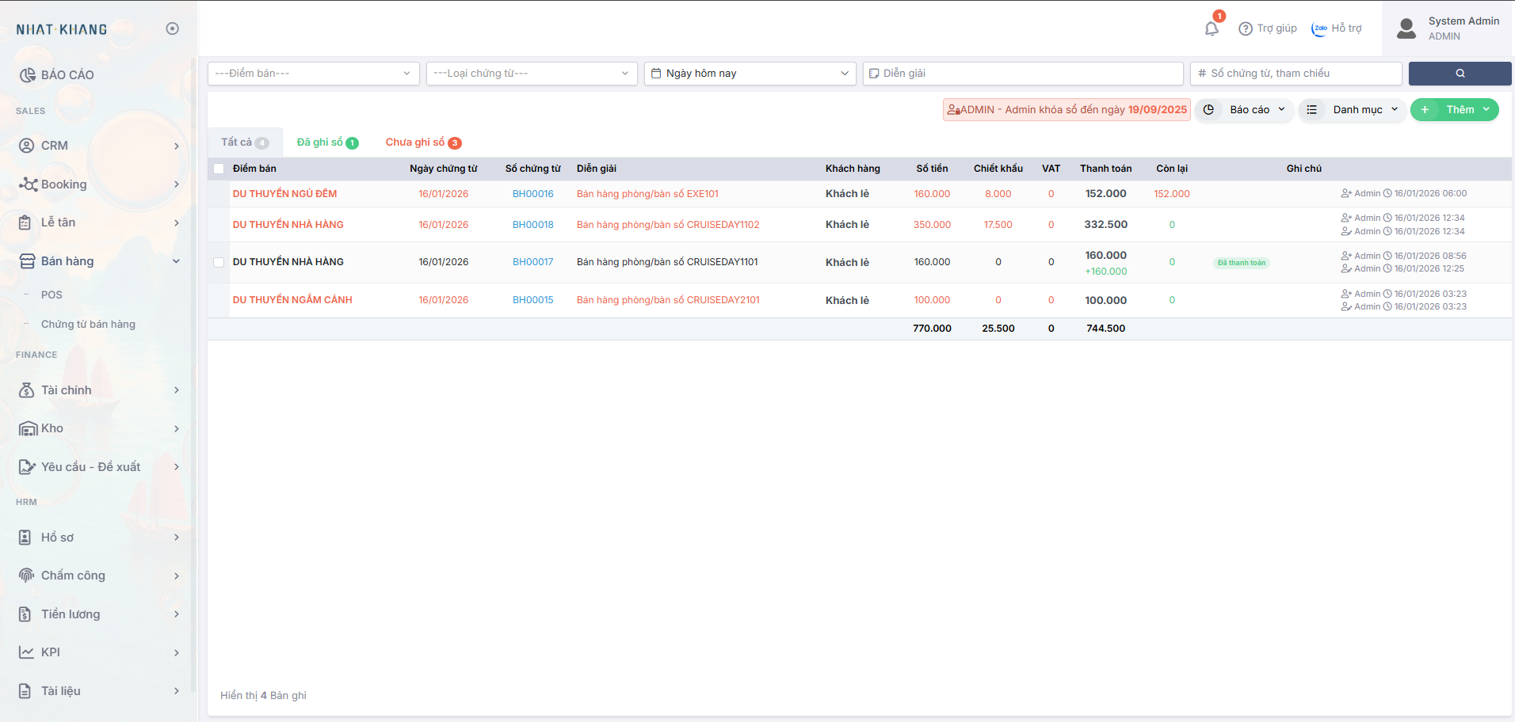Click the System Admin user avatar

click(1406, 28)
